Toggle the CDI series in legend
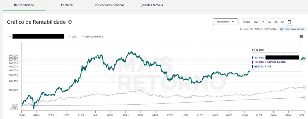This screenshot has width=308, height=119. 72,37
